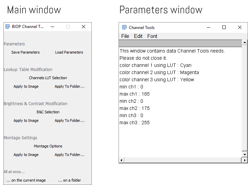Minimize the Channel Tools parameters window
Screen dimensions: 248x185
(x=208, y=28)
